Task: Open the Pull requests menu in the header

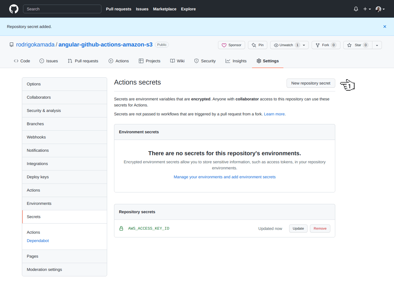Action: (x=118, y=9)
